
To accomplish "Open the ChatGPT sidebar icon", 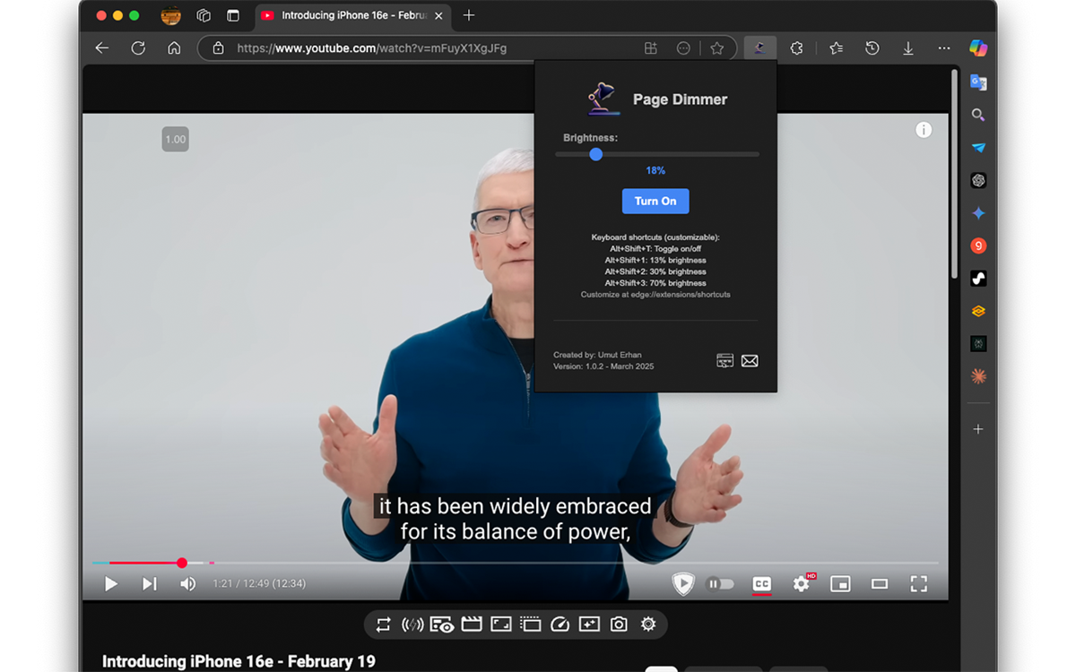I will point(978,180).
